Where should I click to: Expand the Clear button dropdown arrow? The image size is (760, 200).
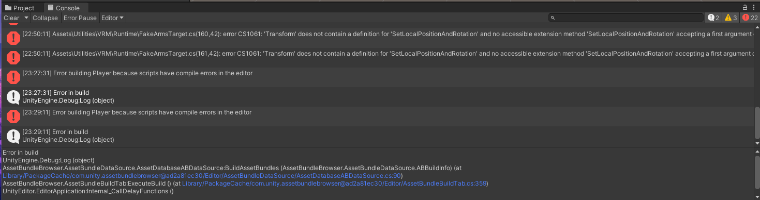25,18
